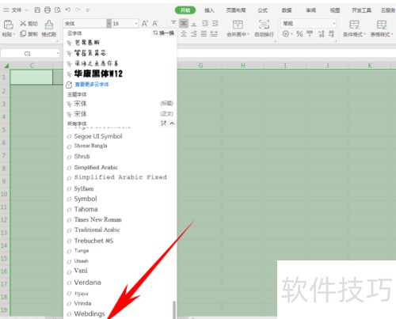Increase the cell indent

[215, 24]
